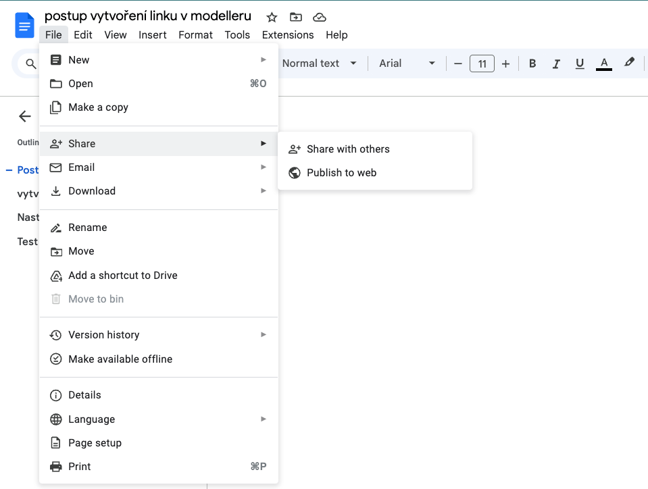Apply italic formatting
Viewport: 648px width, 489px height.
tap(556, 63)
